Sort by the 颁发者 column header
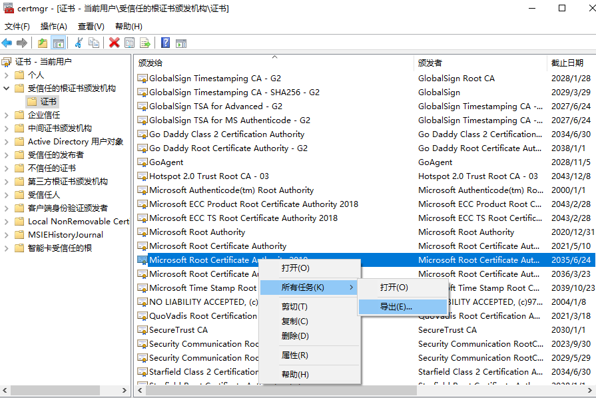Image resolution: width=596 pixels, height=398 pixels. click(480, 63)
